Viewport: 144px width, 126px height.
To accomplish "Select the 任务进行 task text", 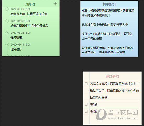I will point(16,49).
